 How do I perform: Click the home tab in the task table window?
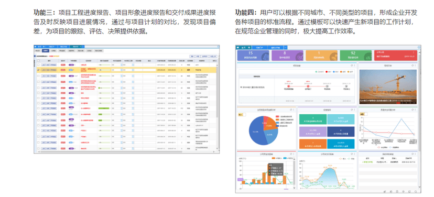pyautogui.click(x=40, y=47)
